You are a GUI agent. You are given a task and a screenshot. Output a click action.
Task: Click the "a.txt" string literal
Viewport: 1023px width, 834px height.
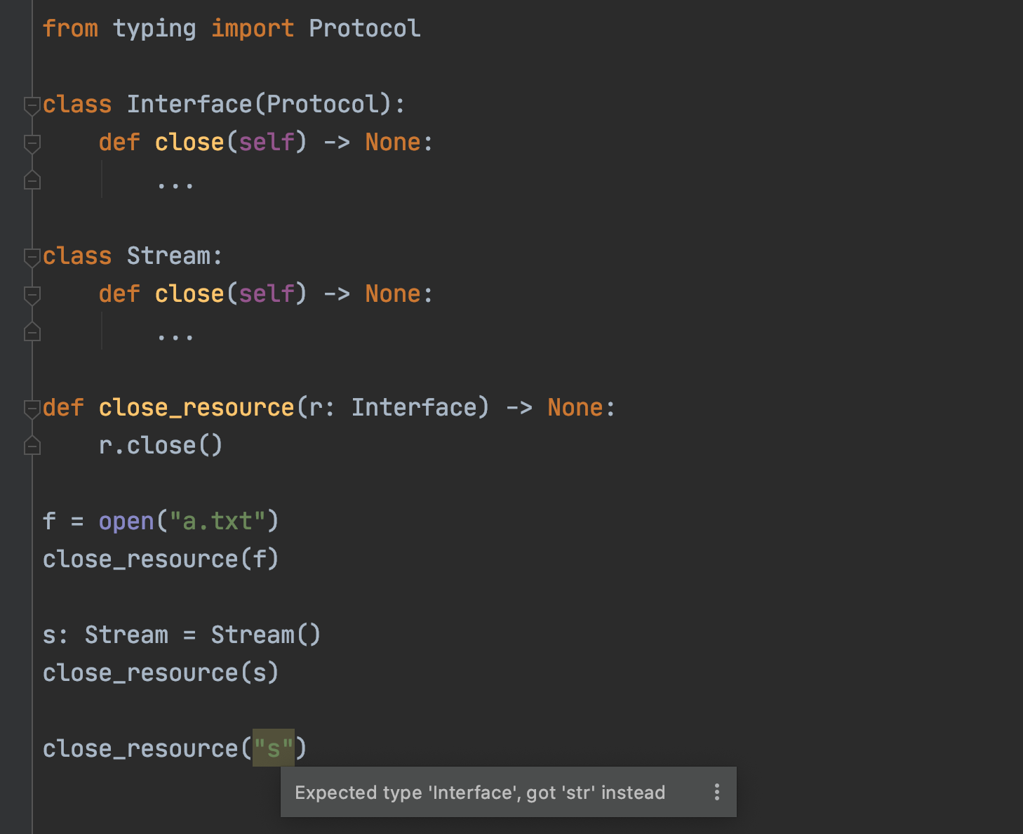click(217, 522)
